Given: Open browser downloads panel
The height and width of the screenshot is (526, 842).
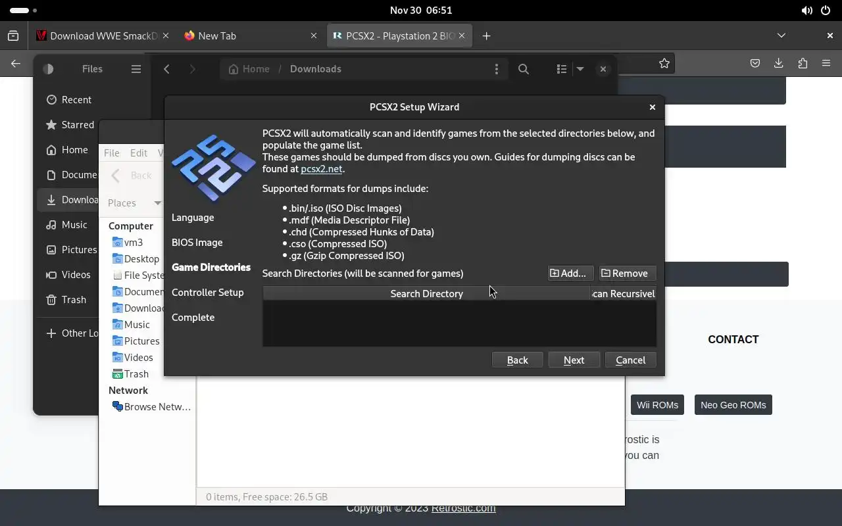Looking at the screenshot, I should tap(779, 63).
